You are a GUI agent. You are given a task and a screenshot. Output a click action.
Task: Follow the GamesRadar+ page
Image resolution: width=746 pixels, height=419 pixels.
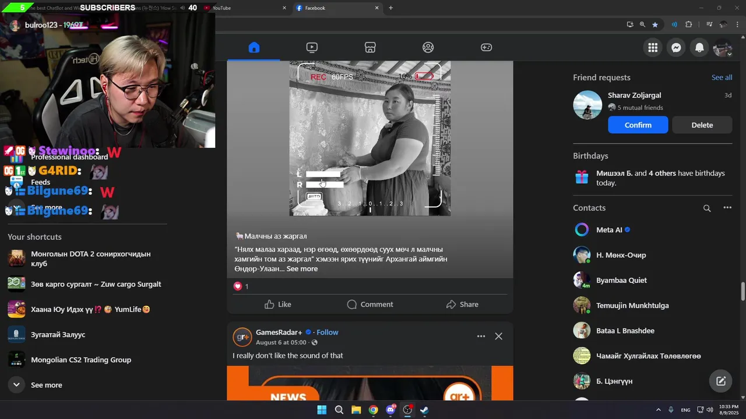(328, 332)
